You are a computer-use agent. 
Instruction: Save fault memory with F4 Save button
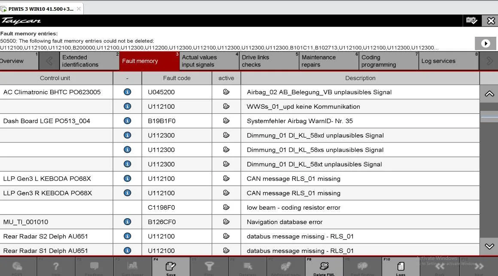(x=171, y=267)
